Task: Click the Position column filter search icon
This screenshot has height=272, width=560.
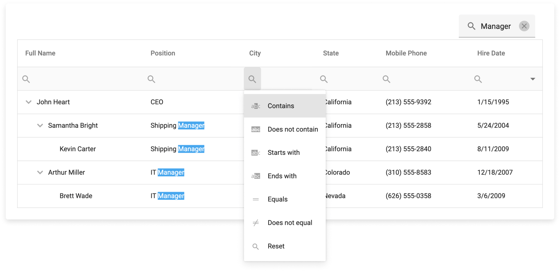Action: [x=151, y=79]
